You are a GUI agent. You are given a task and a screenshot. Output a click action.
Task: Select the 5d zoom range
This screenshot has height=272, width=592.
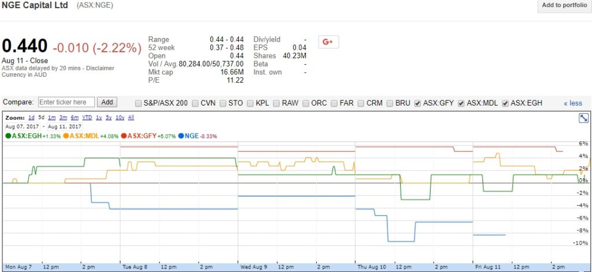point(42,118)
